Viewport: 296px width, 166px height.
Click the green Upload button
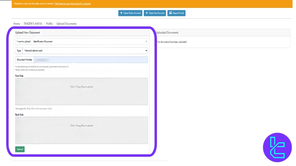point(20,149)
